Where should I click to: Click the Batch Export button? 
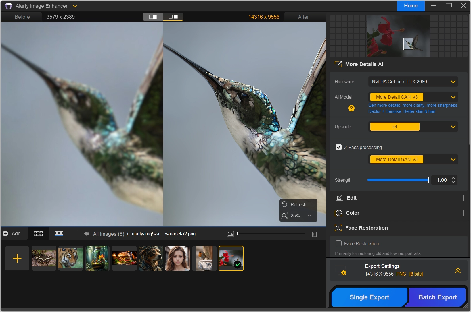pyautogui.click(x=437, y=297)
